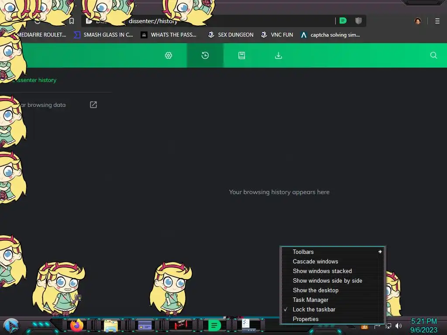Click the Start orb button
This screenshot has width=447, height=335.
click(11, 326)
